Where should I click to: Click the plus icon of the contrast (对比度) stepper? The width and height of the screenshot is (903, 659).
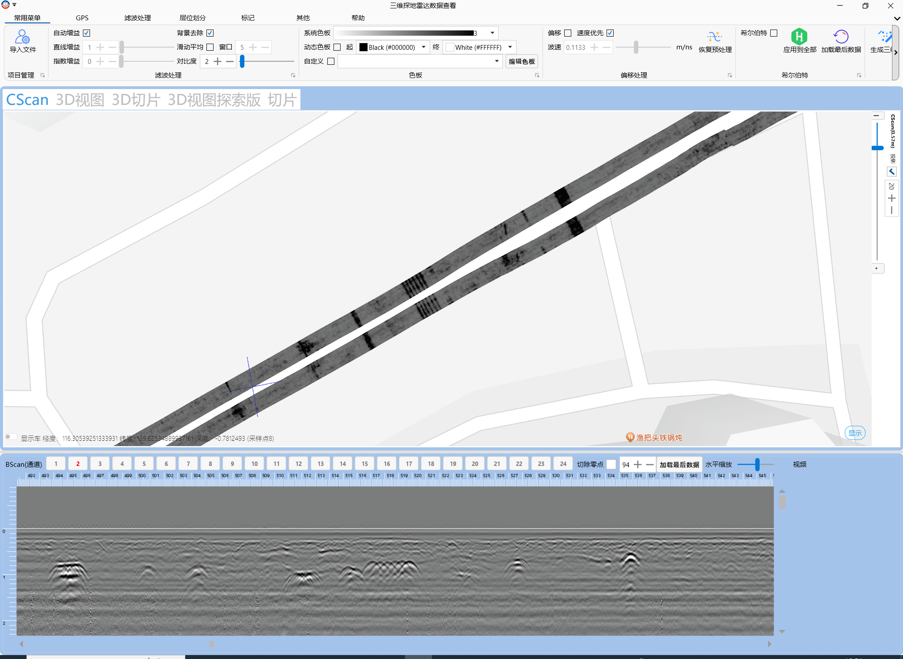pos(217,61)
